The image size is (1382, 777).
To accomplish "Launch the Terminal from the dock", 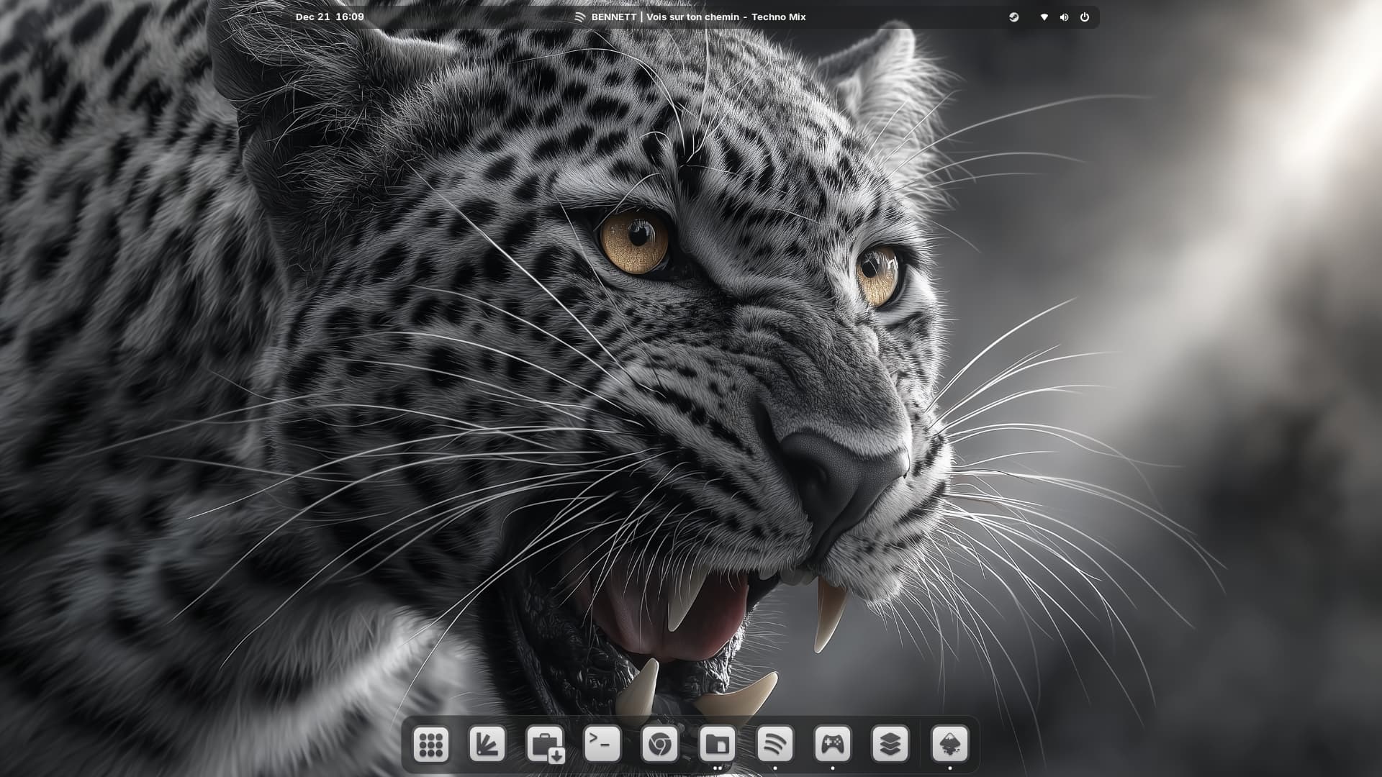I will pyautogui.click(x=602, y=745).
